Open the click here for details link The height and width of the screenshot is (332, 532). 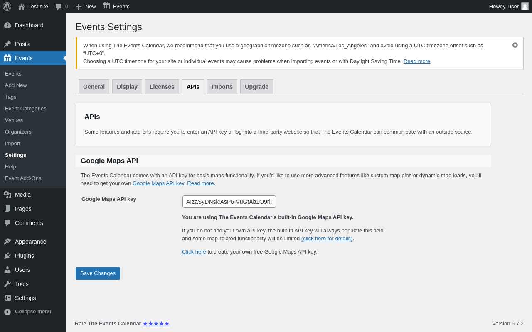[x=327, y=238]
